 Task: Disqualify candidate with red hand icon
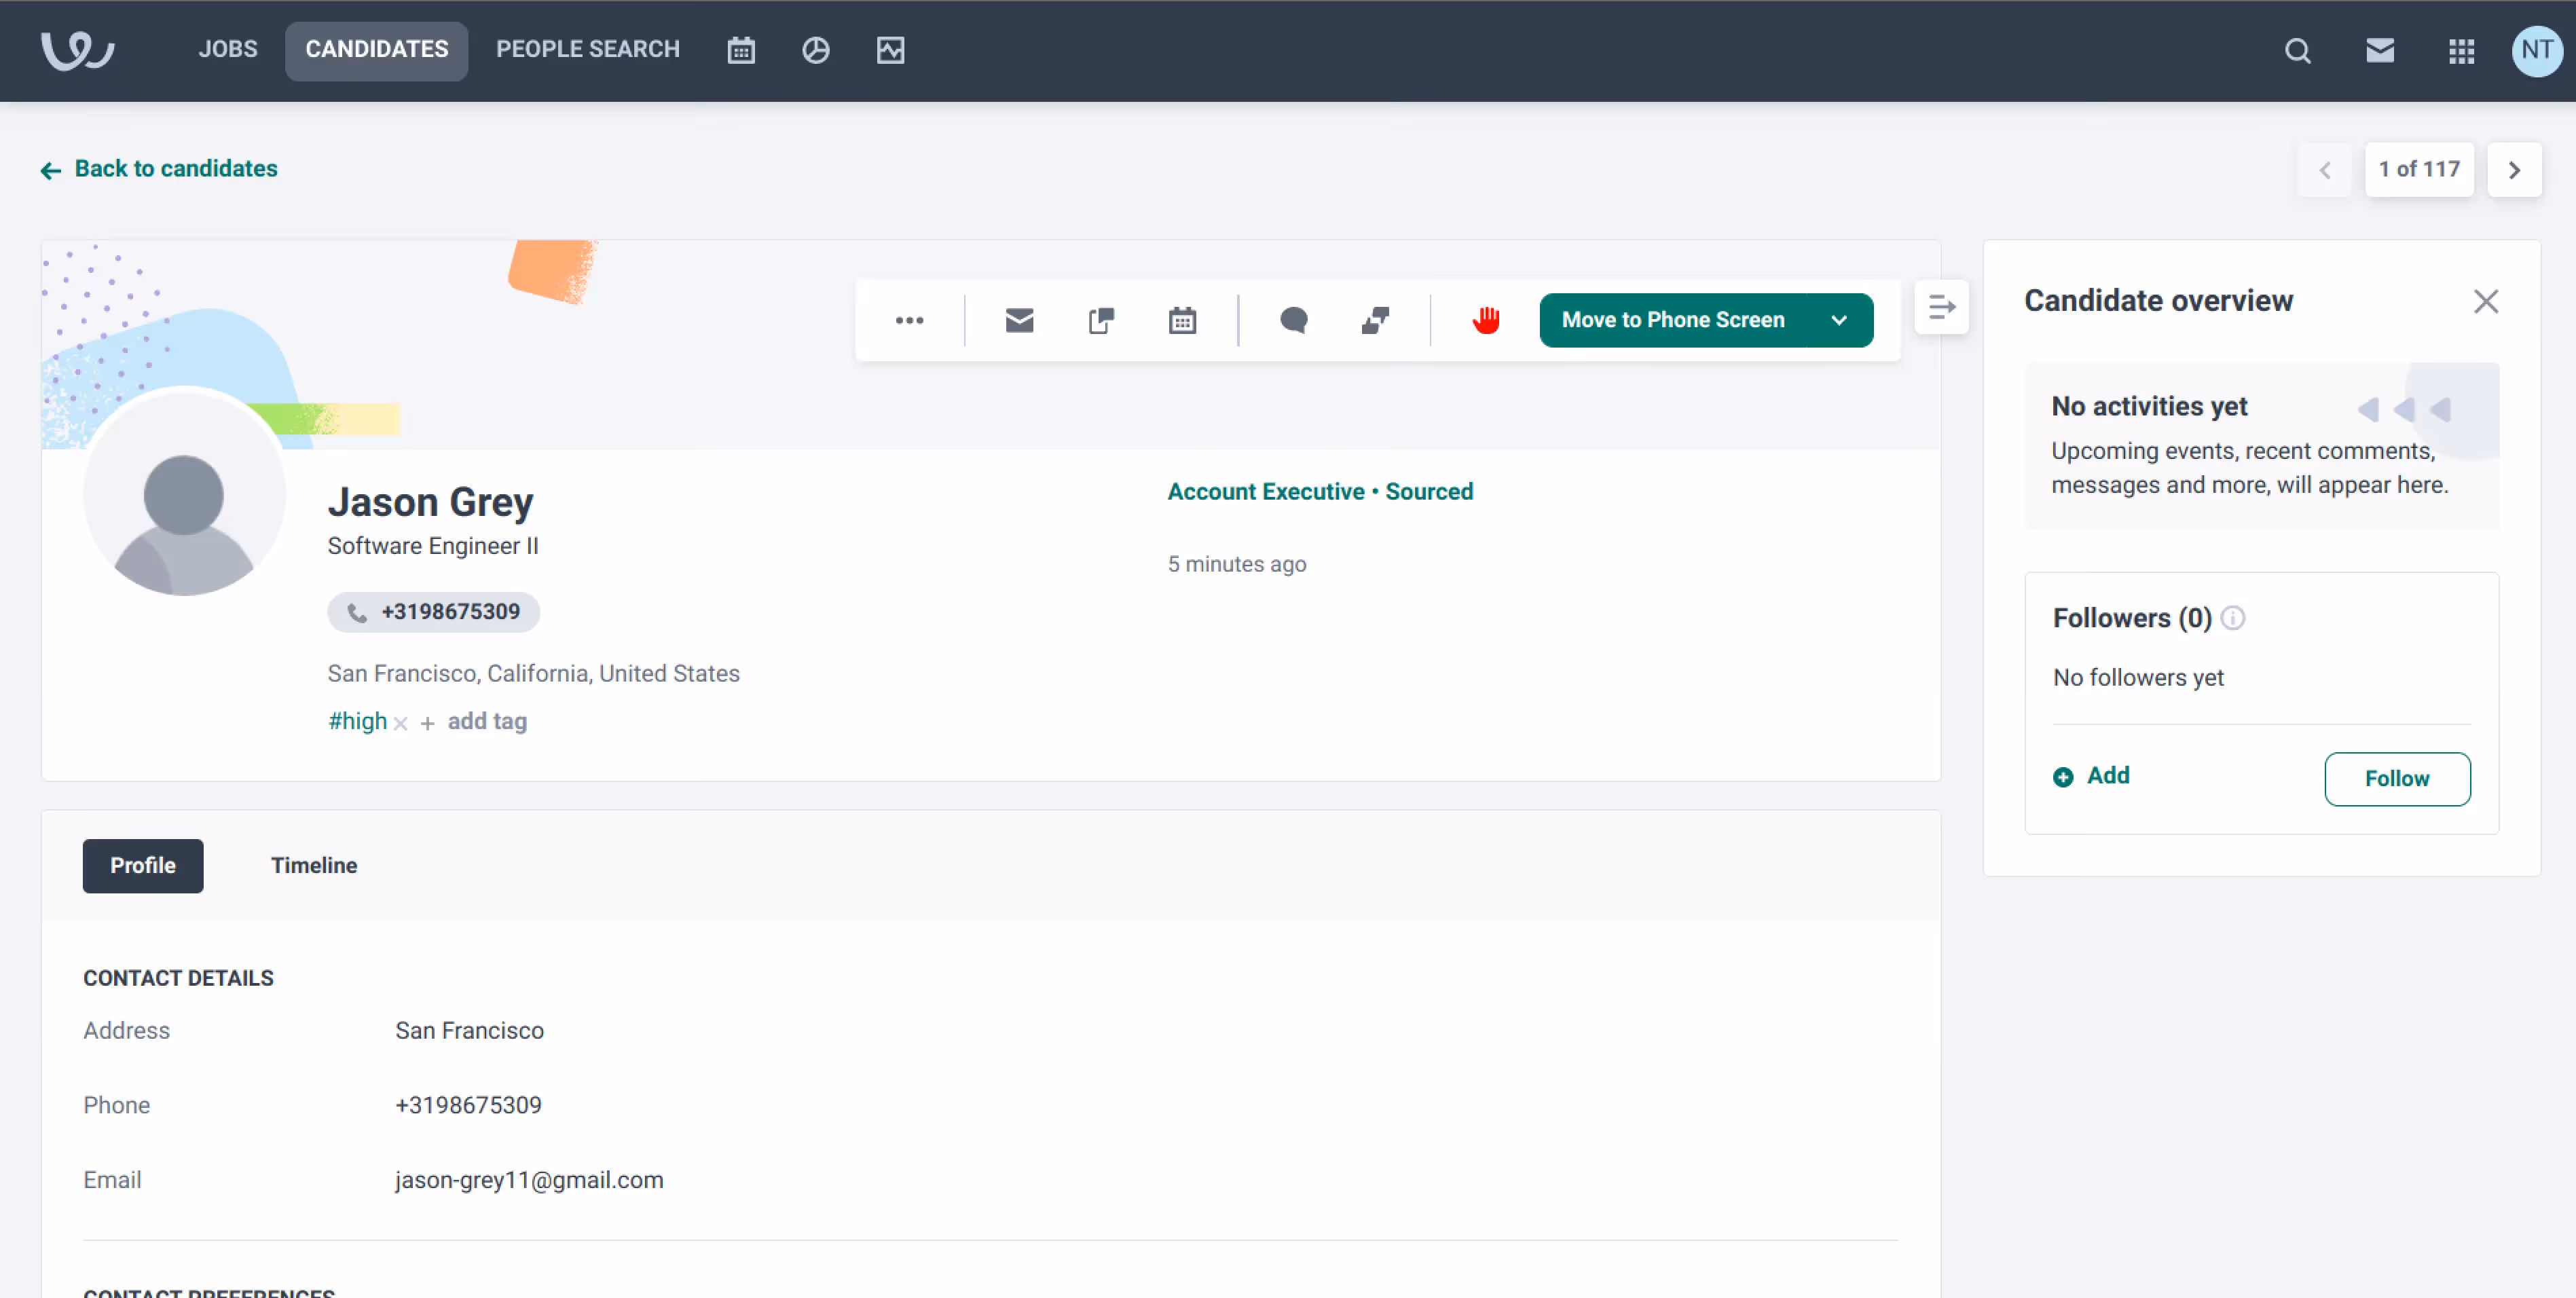[1486, 320]
